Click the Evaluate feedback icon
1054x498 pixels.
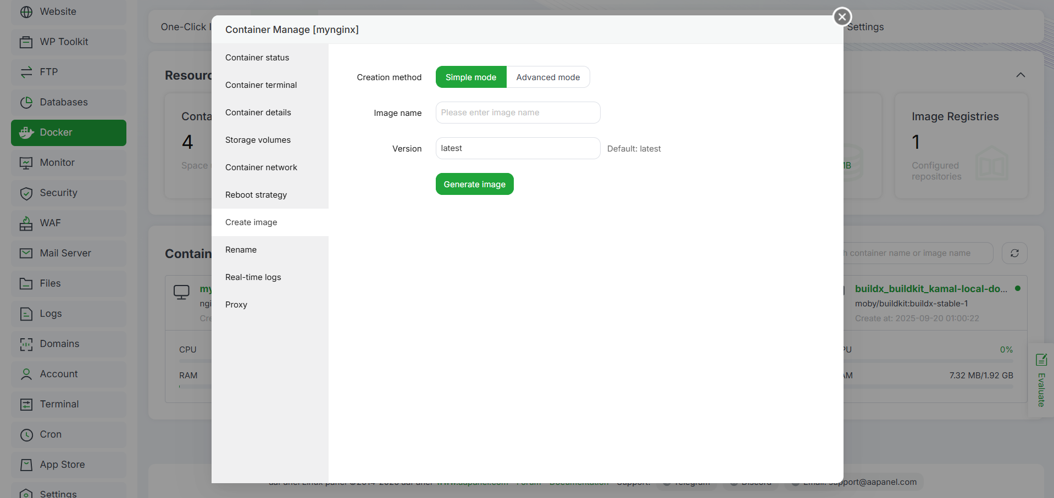coord(1041,360)
